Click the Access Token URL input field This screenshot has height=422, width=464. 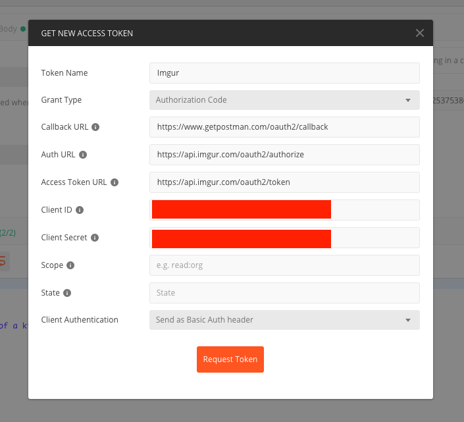click(284, 182)
